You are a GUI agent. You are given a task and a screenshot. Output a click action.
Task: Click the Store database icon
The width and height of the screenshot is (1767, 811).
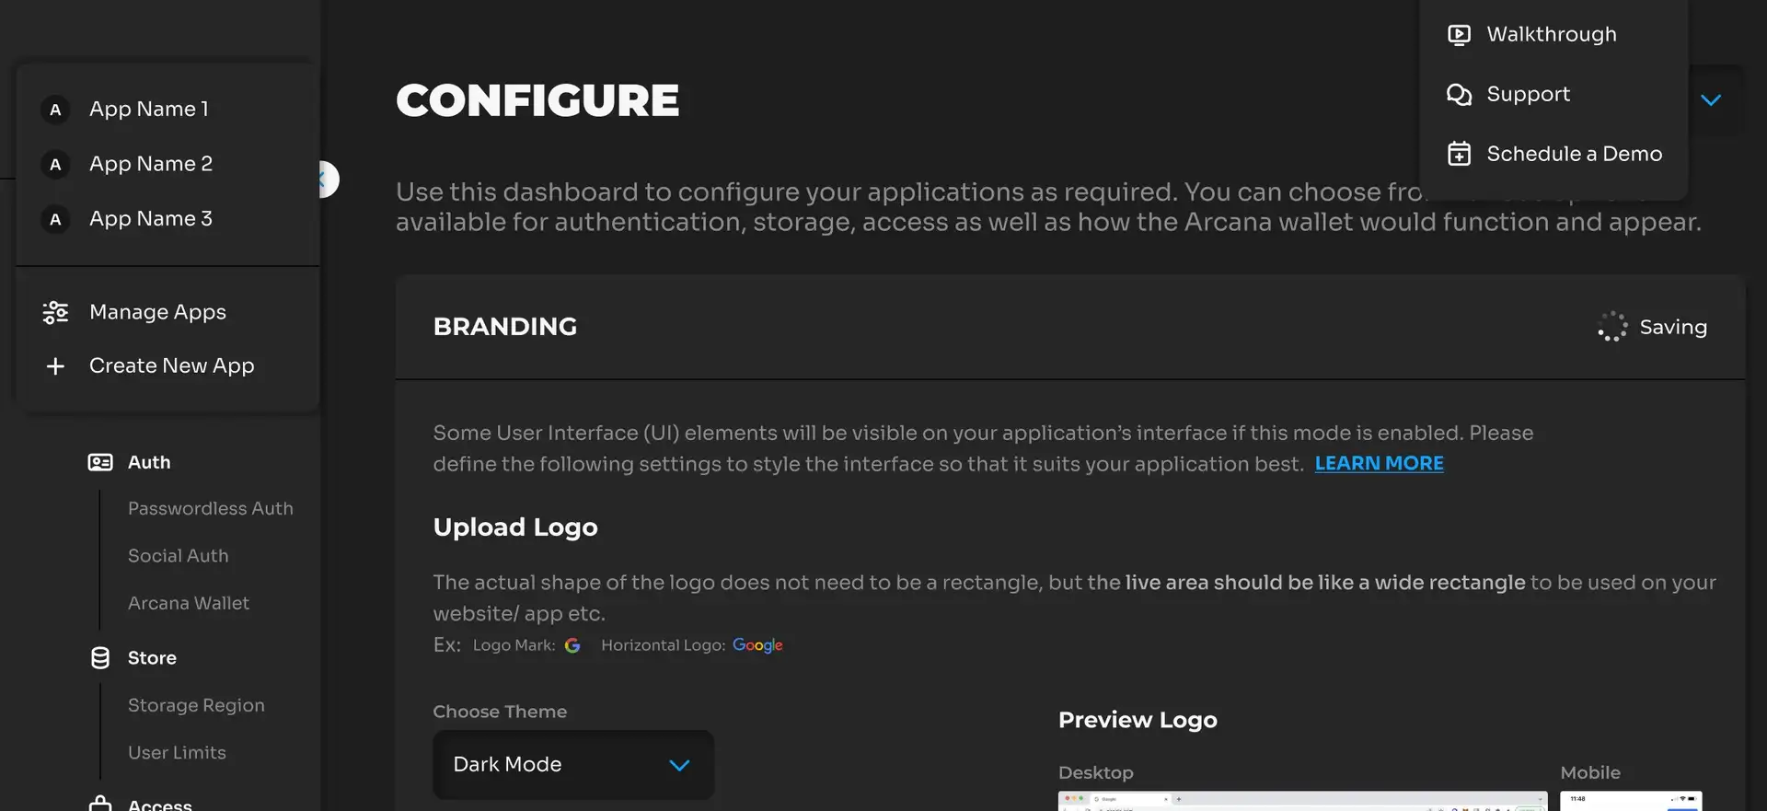point(100,658)
